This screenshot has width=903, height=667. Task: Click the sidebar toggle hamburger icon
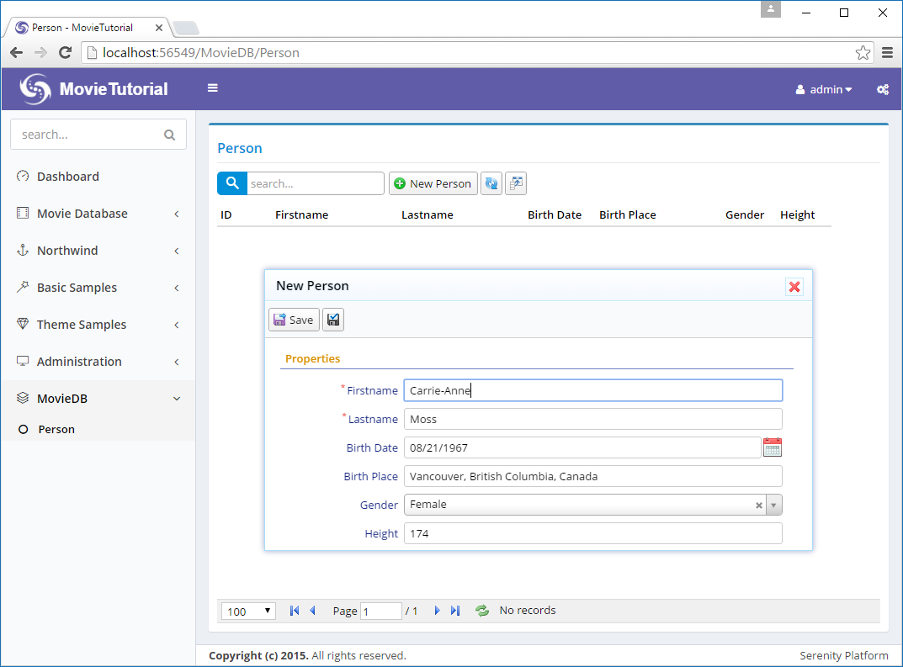(213, 88)
